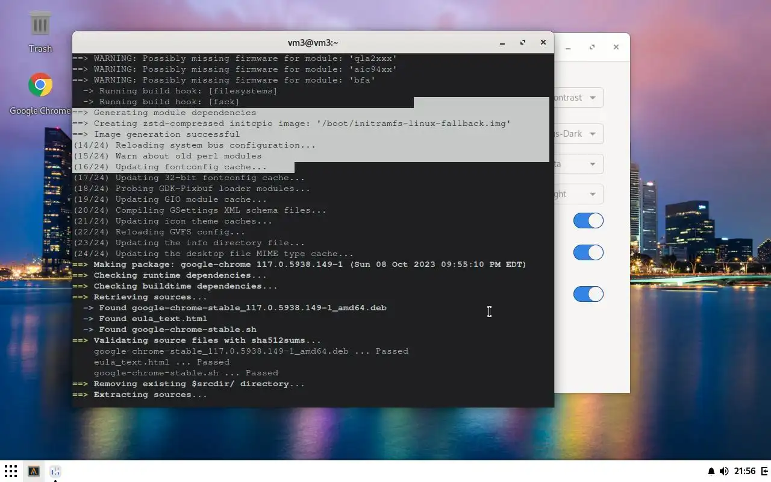The image size is (771, 482).
Task: Click '(19/24) Updating GIO module cache...'
Action: pos(170,199)
